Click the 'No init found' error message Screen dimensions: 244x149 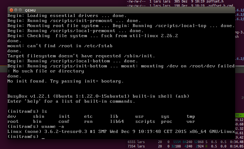point(65,81)
